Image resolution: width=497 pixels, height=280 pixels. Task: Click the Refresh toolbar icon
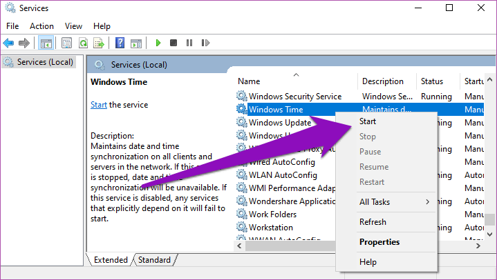83,43
